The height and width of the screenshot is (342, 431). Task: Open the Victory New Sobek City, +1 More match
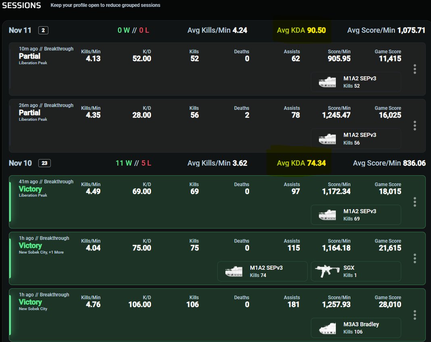[217, 258]
